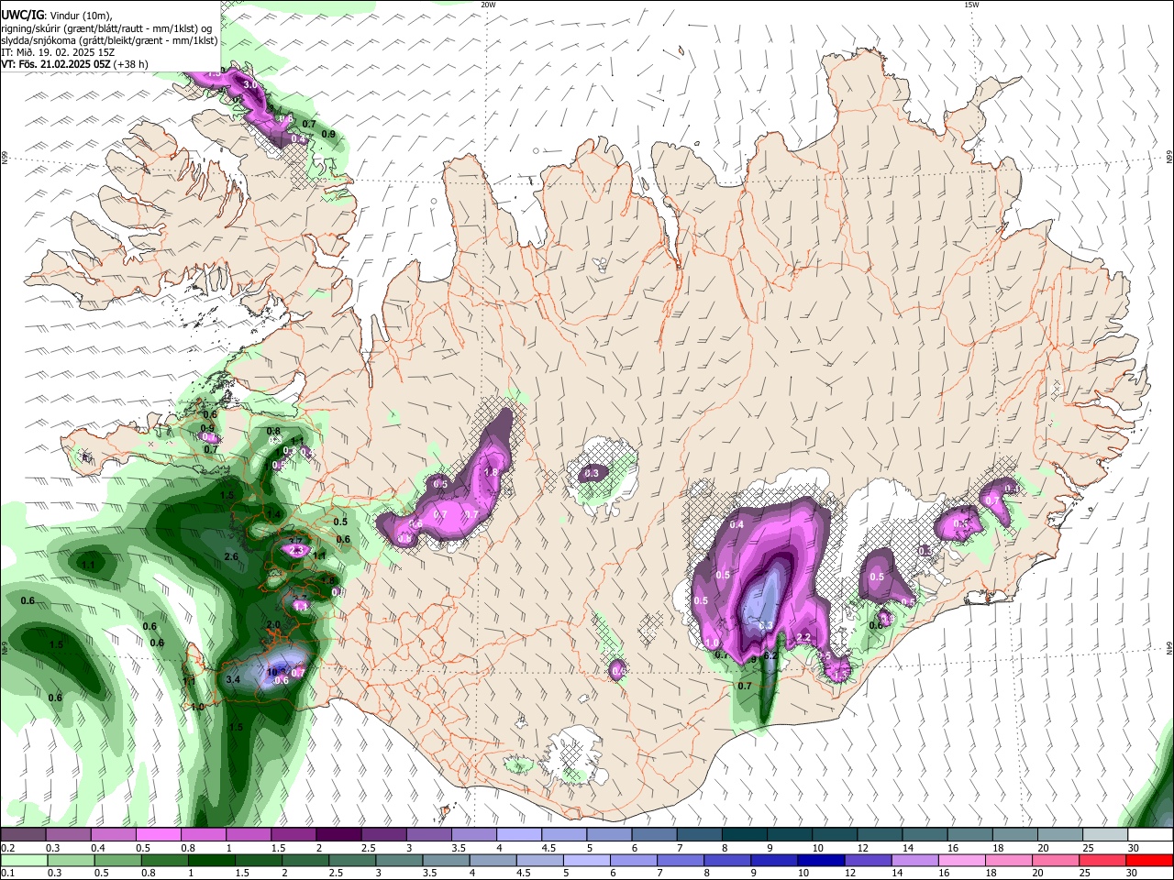Image resolution: width=1174 pixels, height=880 pixels.
Task: Select the white 30 swatch in the snow legend
Action: coord(1150,835)
